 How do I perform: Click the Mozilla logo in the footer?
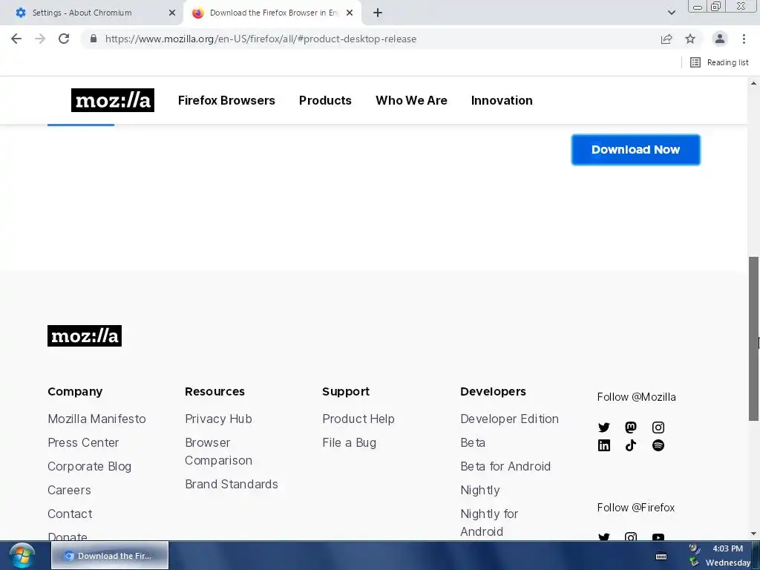pyautogui.click(x=85, y=336)
